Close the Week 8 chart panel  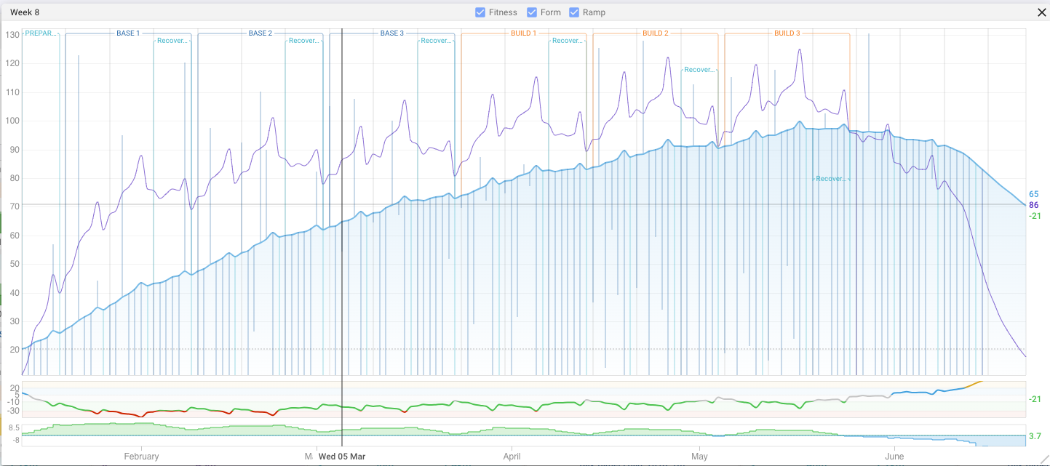(1041, 12)
